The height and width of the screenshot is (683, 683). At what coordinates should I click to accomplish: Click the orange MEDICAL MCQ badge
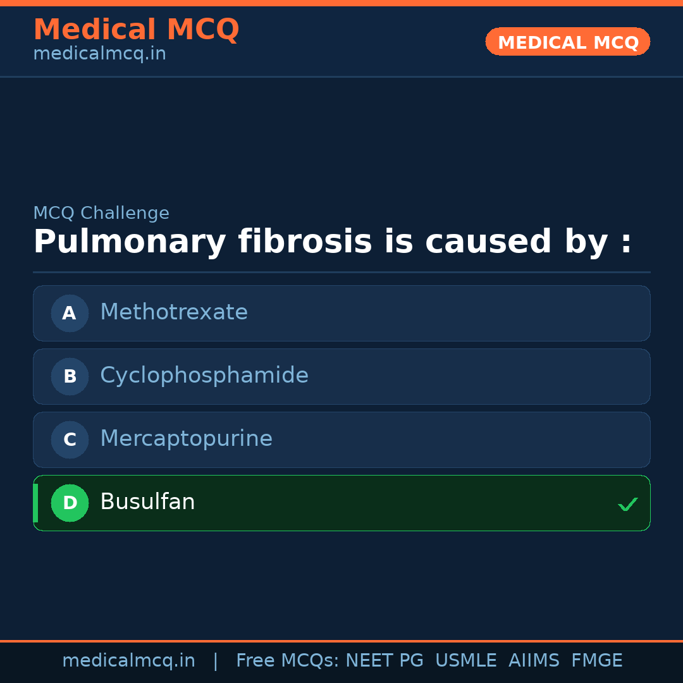567,42
